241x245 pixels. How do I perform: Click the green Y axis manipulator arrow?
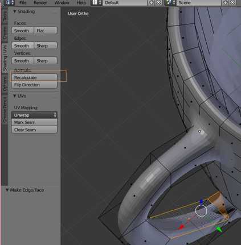(219, 229)
